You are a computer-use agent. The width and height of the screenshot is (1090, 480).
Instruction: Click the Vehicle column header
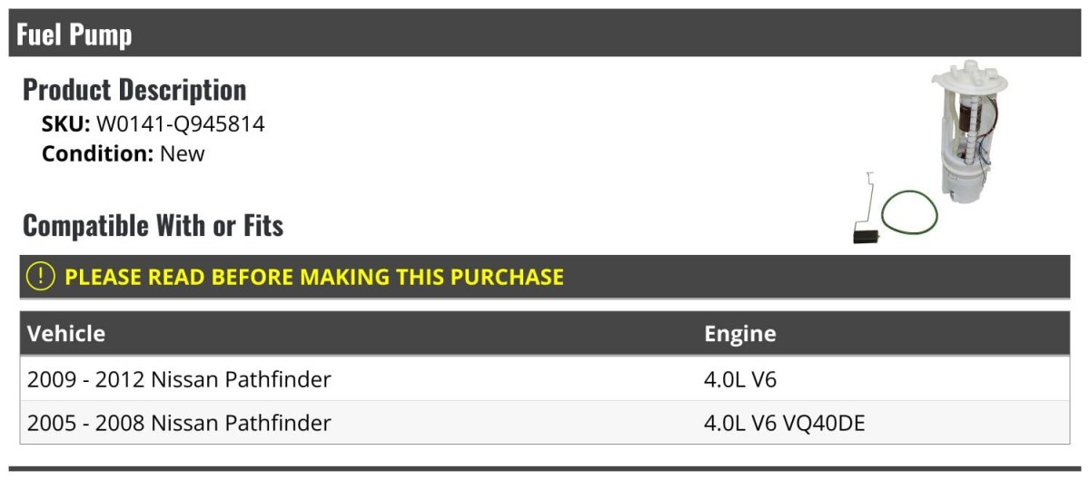coord(66,333)
